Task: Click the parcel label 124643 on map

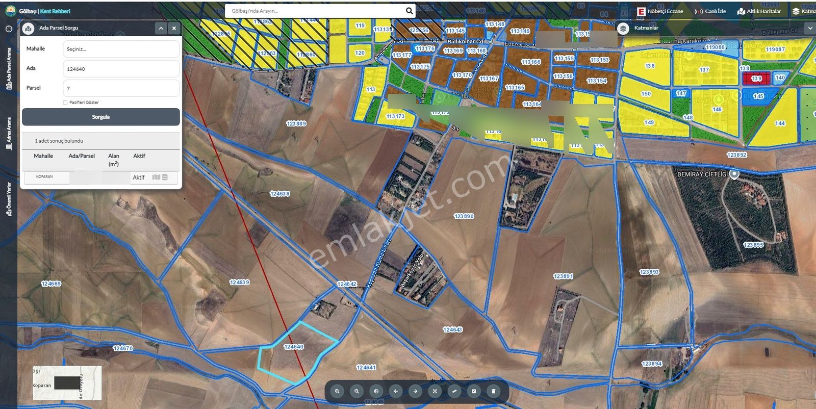Action: pos(452,329)
